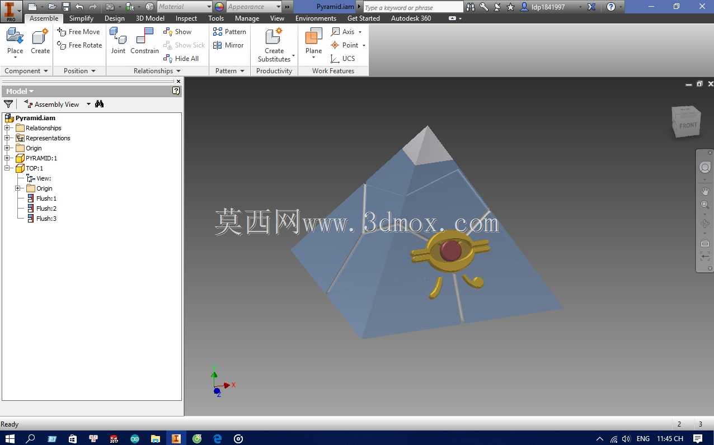Expand the Component panel dropdown

[46, 71]
